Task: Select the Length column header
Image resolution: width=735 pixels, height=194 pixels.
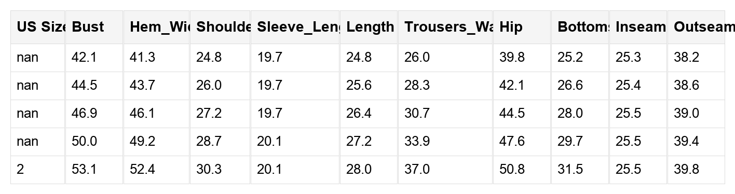Action: point(369,27)
